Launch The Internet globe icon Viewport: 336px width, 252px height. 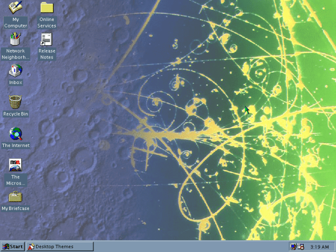15,134
